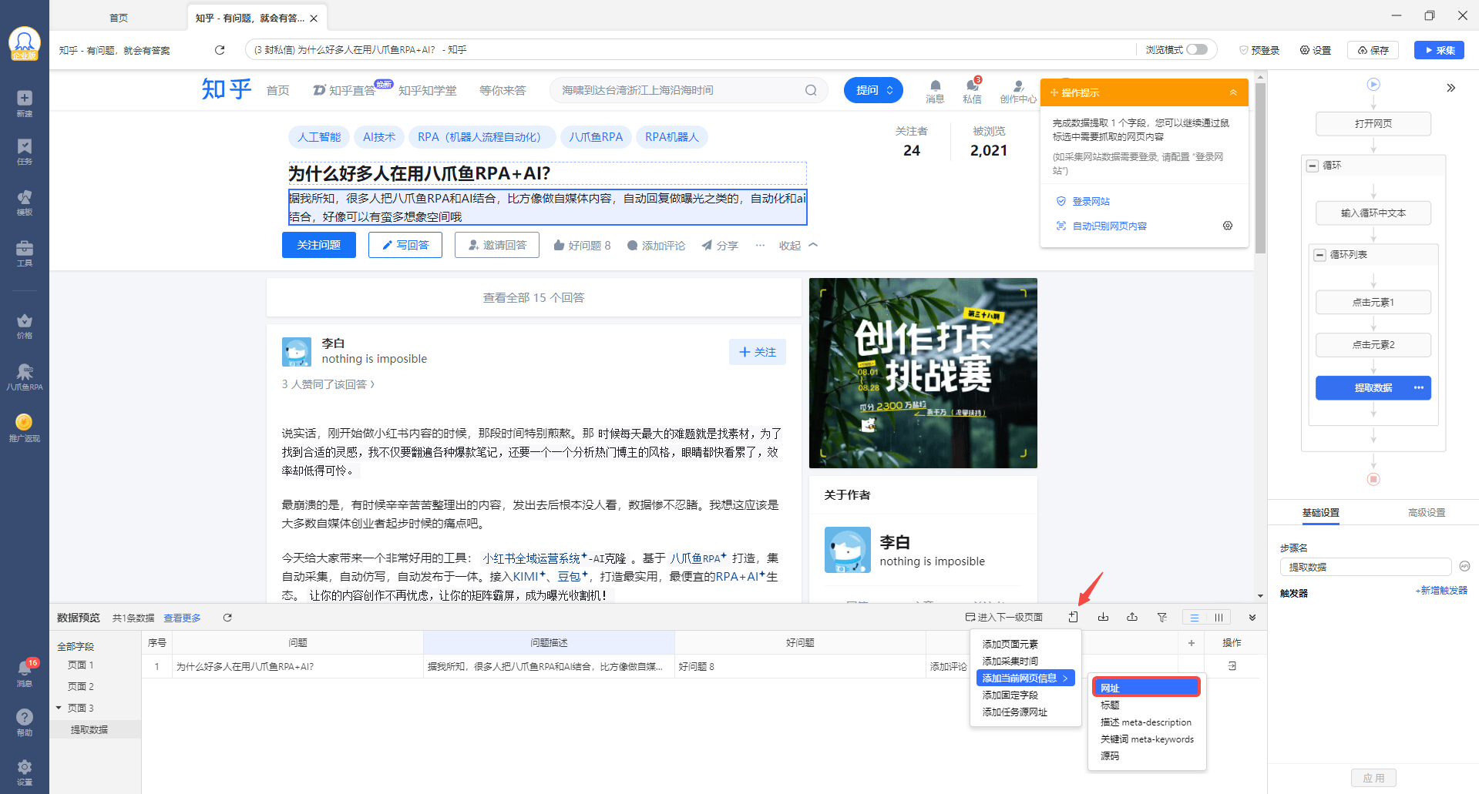Choose 添加任务源网址 from the menu
This screenshot has width=1479, height=794.
pos(1015,712)
